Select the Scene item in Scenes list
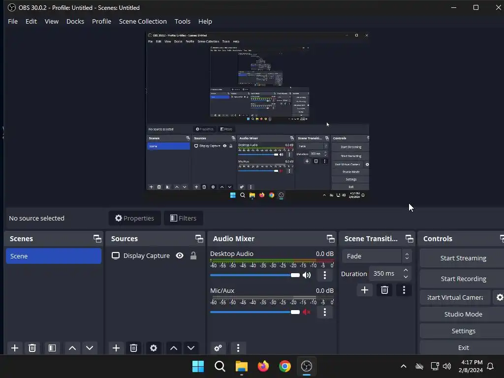Viewport: 504px width, 378px height. click(54, 256)
